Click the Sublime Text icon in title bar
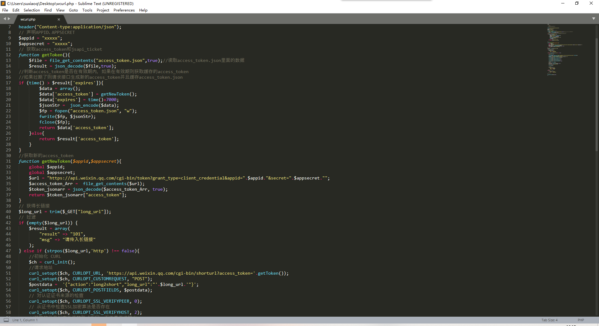This screenshot has width=599, height=326. [x=3, y=3]
